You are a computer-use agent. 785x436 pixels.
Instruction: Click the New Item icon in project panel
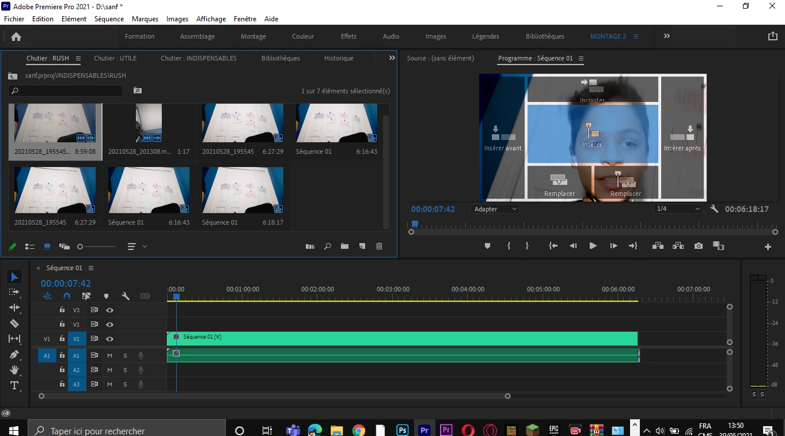pos(362,247)
